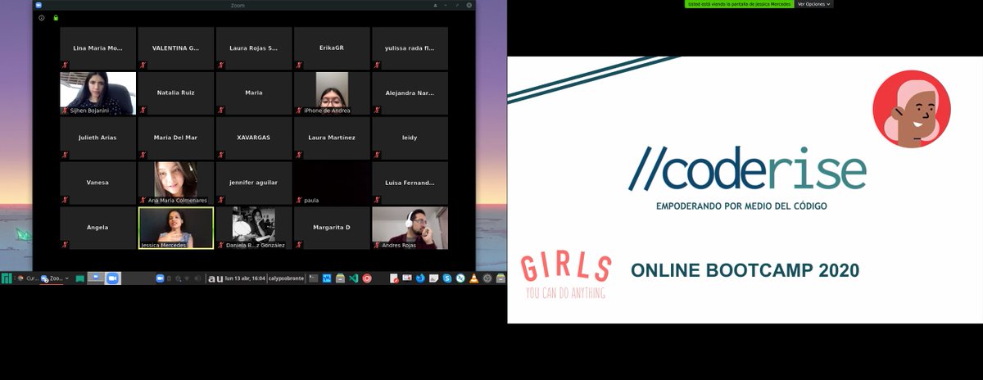Image resolution: width=983 pixels, height=380 pixels.
Task: Select the Alejandra Nar... participant tile
Action: pos(410,93)
